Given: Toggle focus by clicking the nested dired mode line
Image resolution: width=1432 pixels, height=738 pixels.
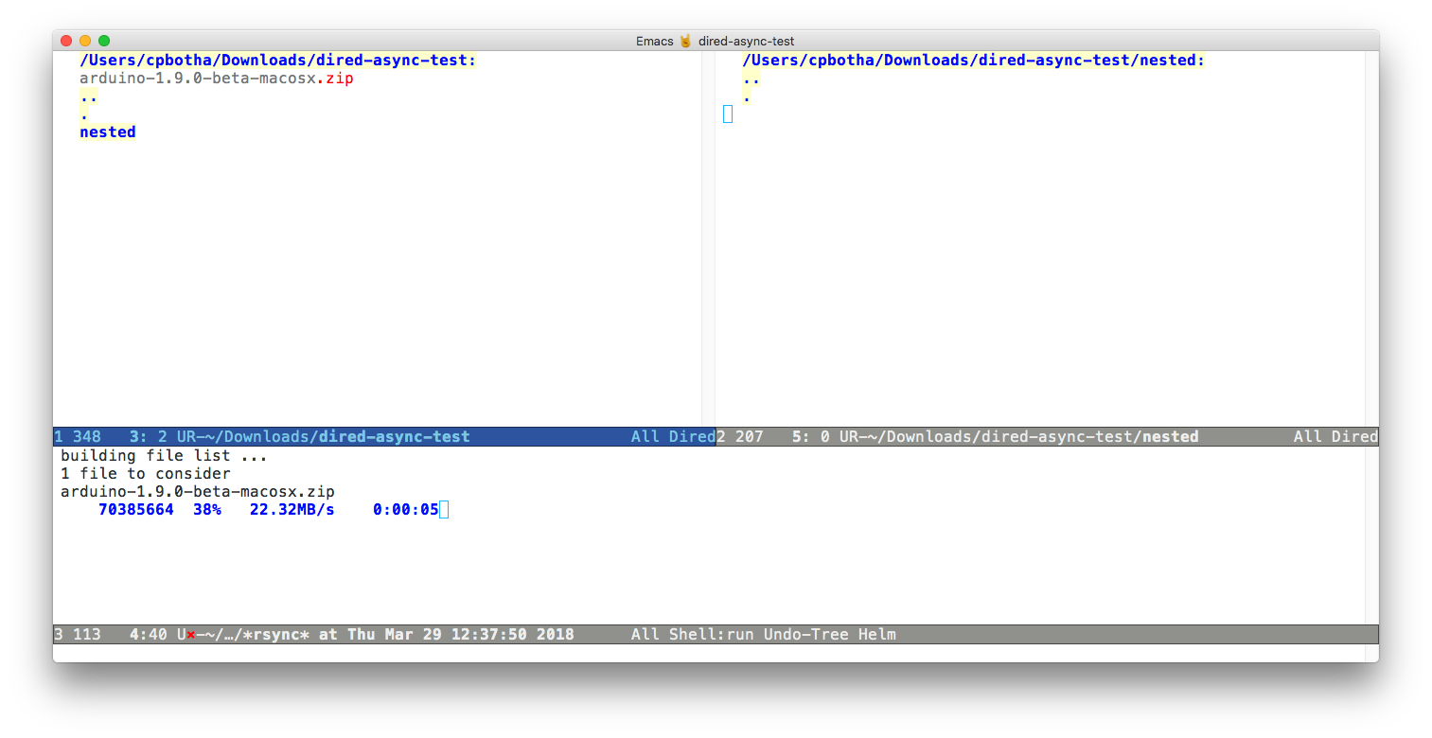Looking at the screenshot, I should (1041, 436).
